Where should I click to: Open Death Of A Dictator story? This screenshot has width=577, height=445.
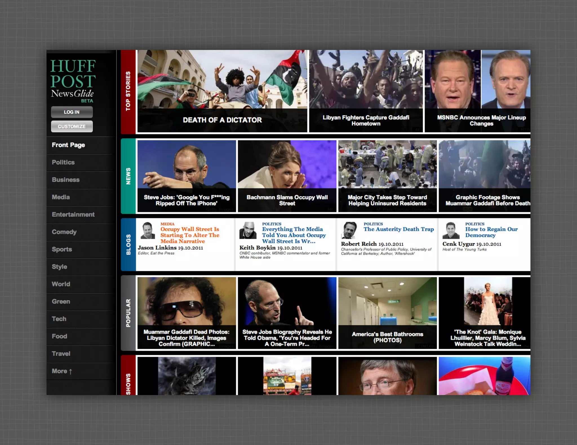tap(222, 120)
